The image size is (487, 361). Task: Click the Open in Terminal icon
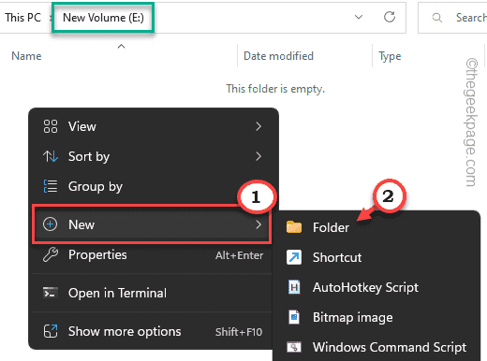(51, 293)
